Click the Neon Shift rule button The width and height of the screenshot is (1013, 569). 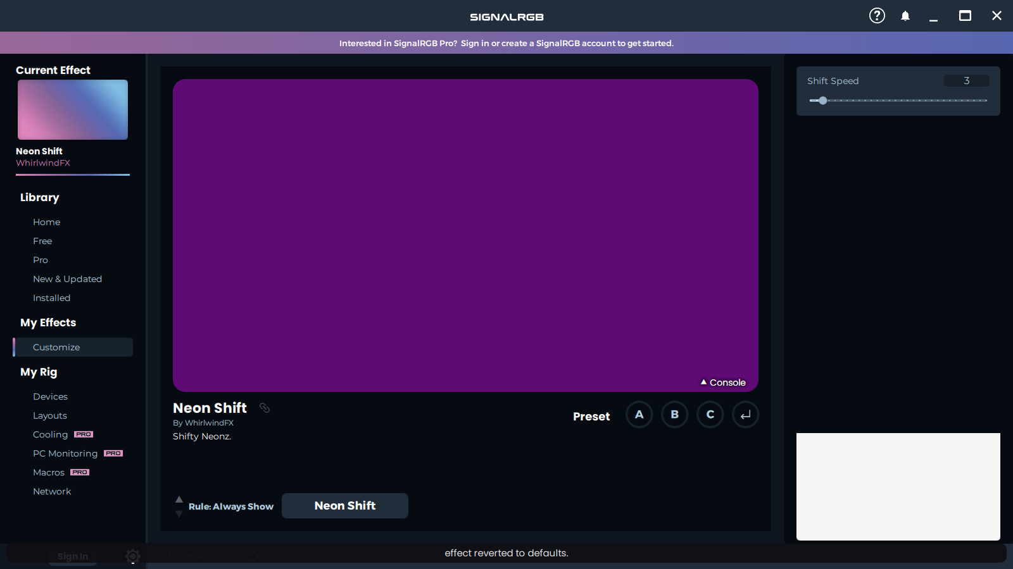(x=345, y=506)
